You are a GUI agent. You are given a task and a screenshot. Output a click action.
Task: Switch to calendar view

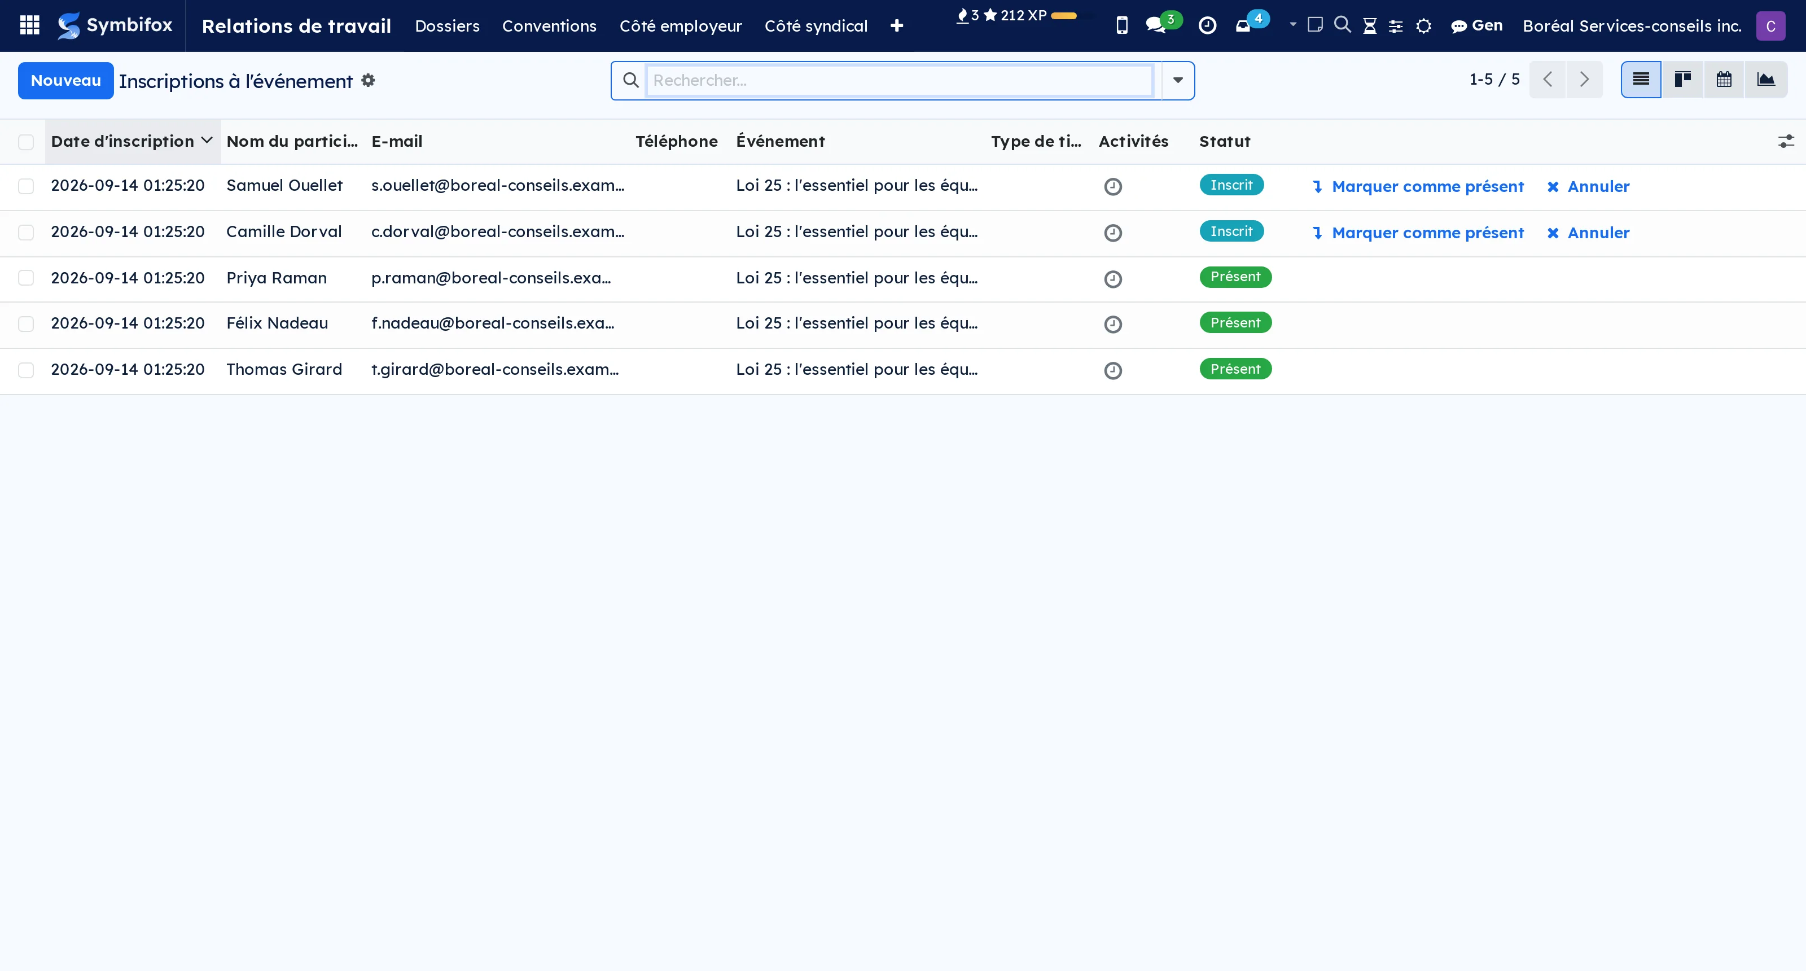click(1724, 80)
